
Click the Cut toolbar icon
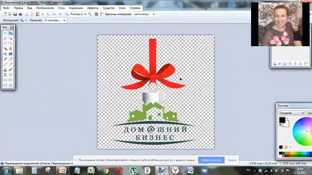pos(27,14)
